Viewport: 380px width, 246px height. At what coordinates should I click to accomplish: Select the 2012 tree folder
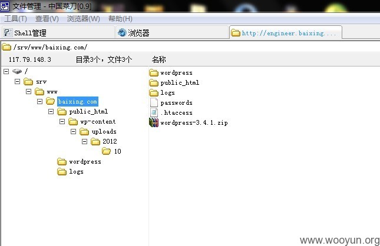[110, 141]
